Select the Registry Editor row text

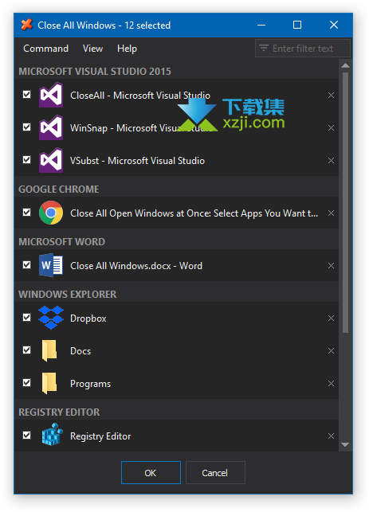pos(100,436)
